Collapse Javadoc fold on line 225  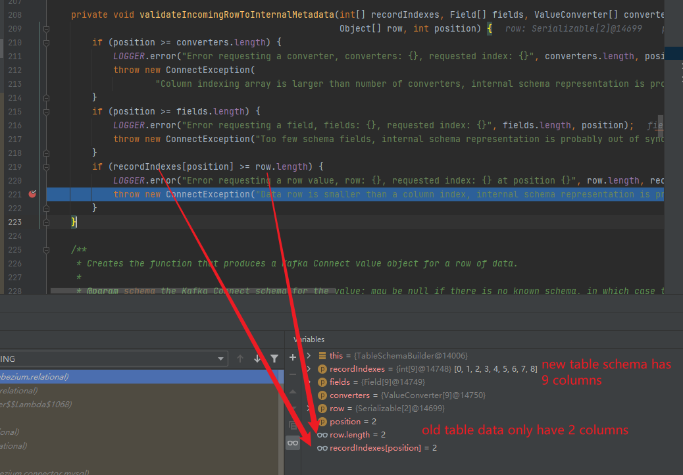coord(46,250)
